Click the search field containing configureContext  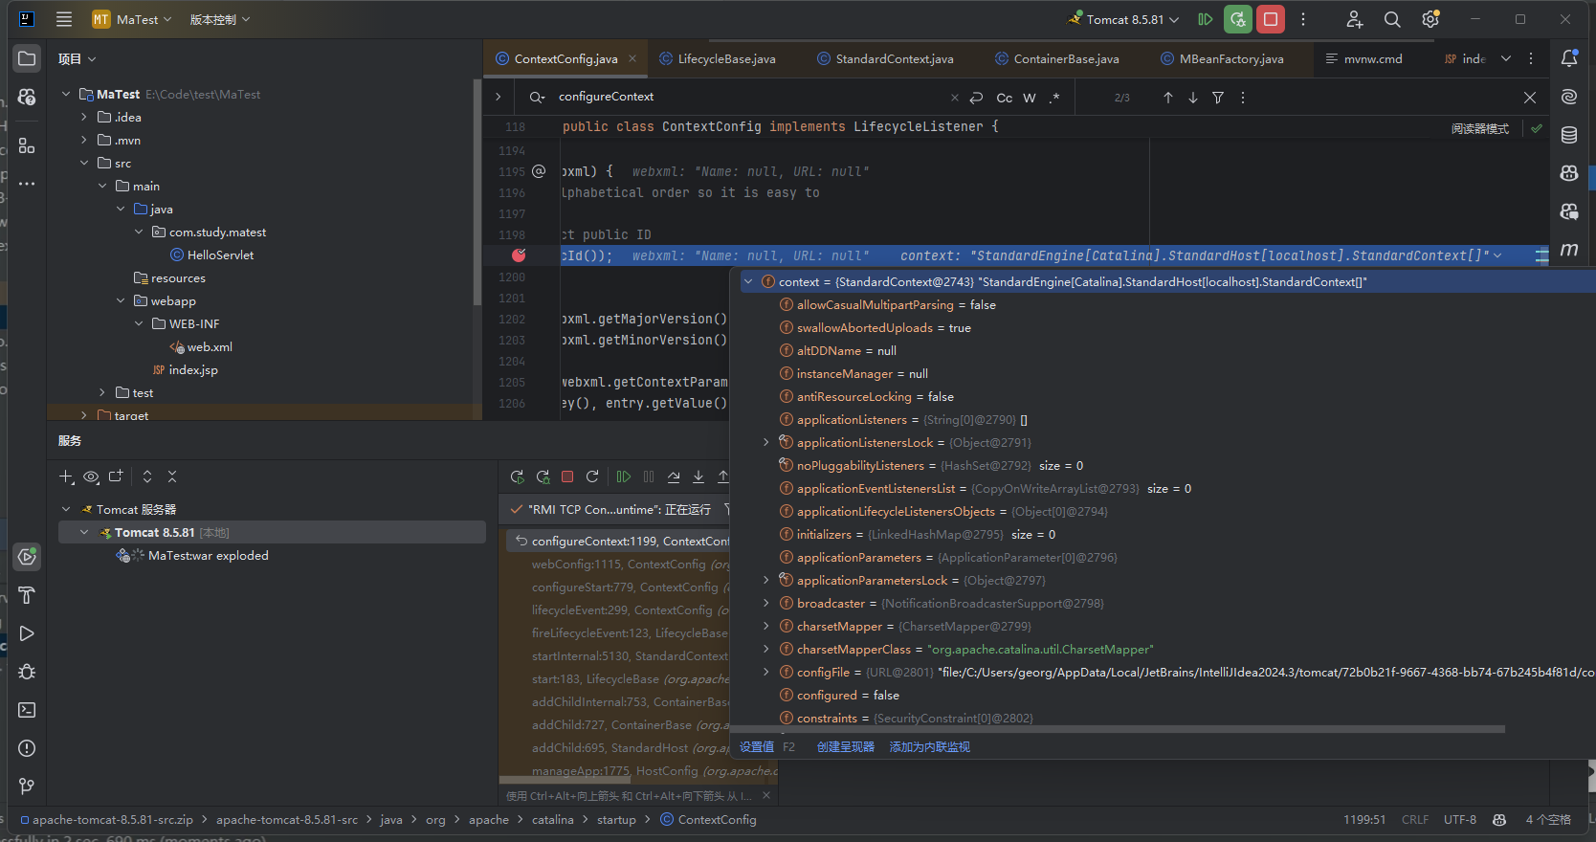pos(746,97)
